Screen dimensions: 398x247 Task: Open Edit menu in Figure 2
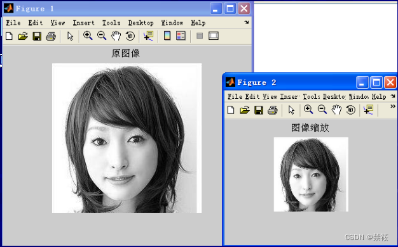coord(252,96)
